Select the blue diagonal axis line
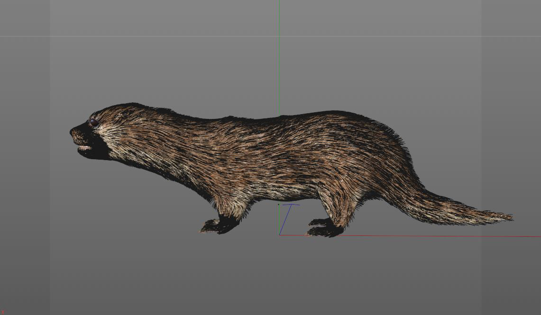Image resolution: width=541 pixels, height=315 pixels. [x=285, y=219]
